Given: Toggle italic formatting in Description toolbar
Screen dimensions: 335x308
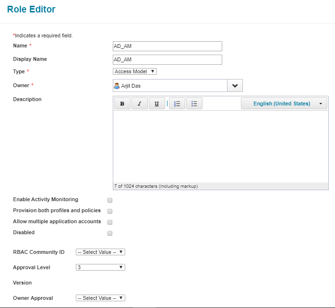Looking at the screenshot, I should point(139,103).
